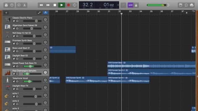Toggle the blue Catch Playhead button
The height and width of the screenshot is (111, 198).
click(x=45, y=13)
